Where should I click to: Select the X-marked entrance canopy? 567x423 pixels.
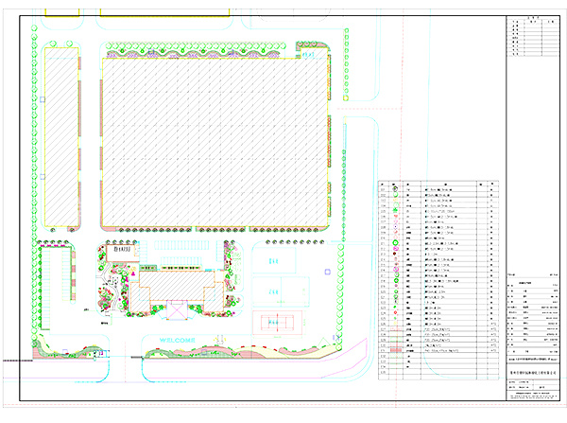click(177, 310)
